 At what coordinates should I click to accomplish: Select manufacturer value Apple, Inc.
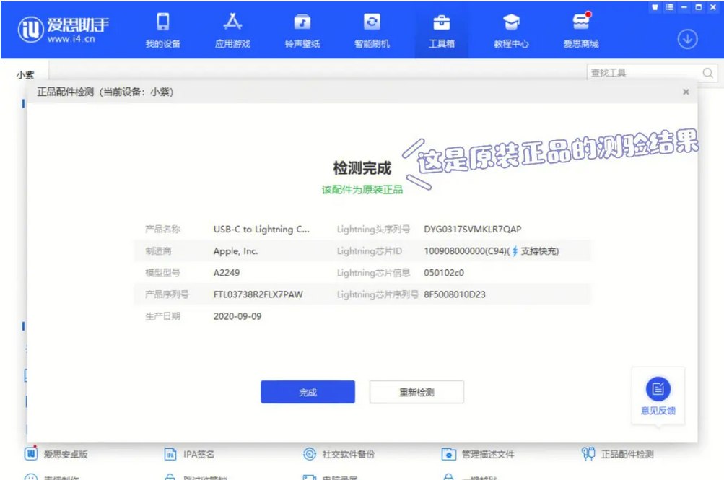click(x=235, y=251)
